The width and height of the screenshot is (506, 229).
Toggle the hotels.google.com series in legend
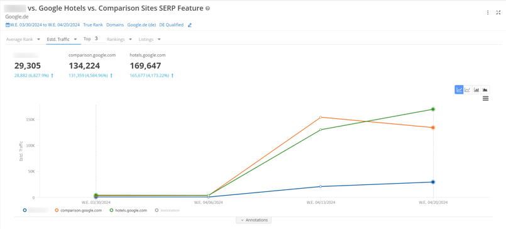tap(128, 210)
